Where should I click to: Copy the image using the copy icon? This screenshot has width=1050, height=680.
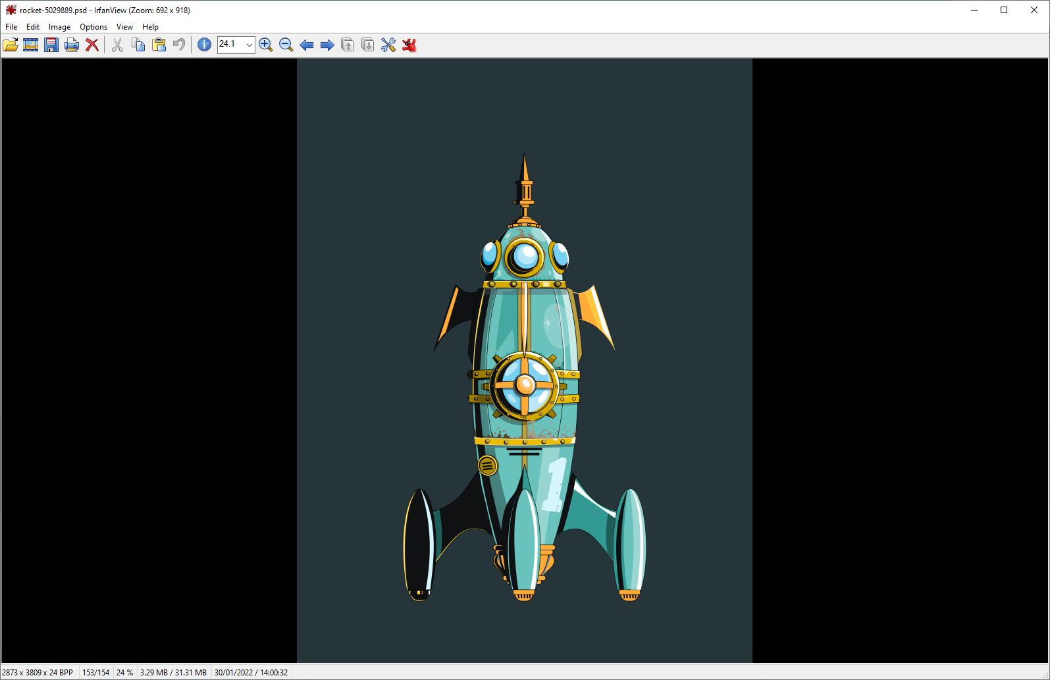point(138,45)
